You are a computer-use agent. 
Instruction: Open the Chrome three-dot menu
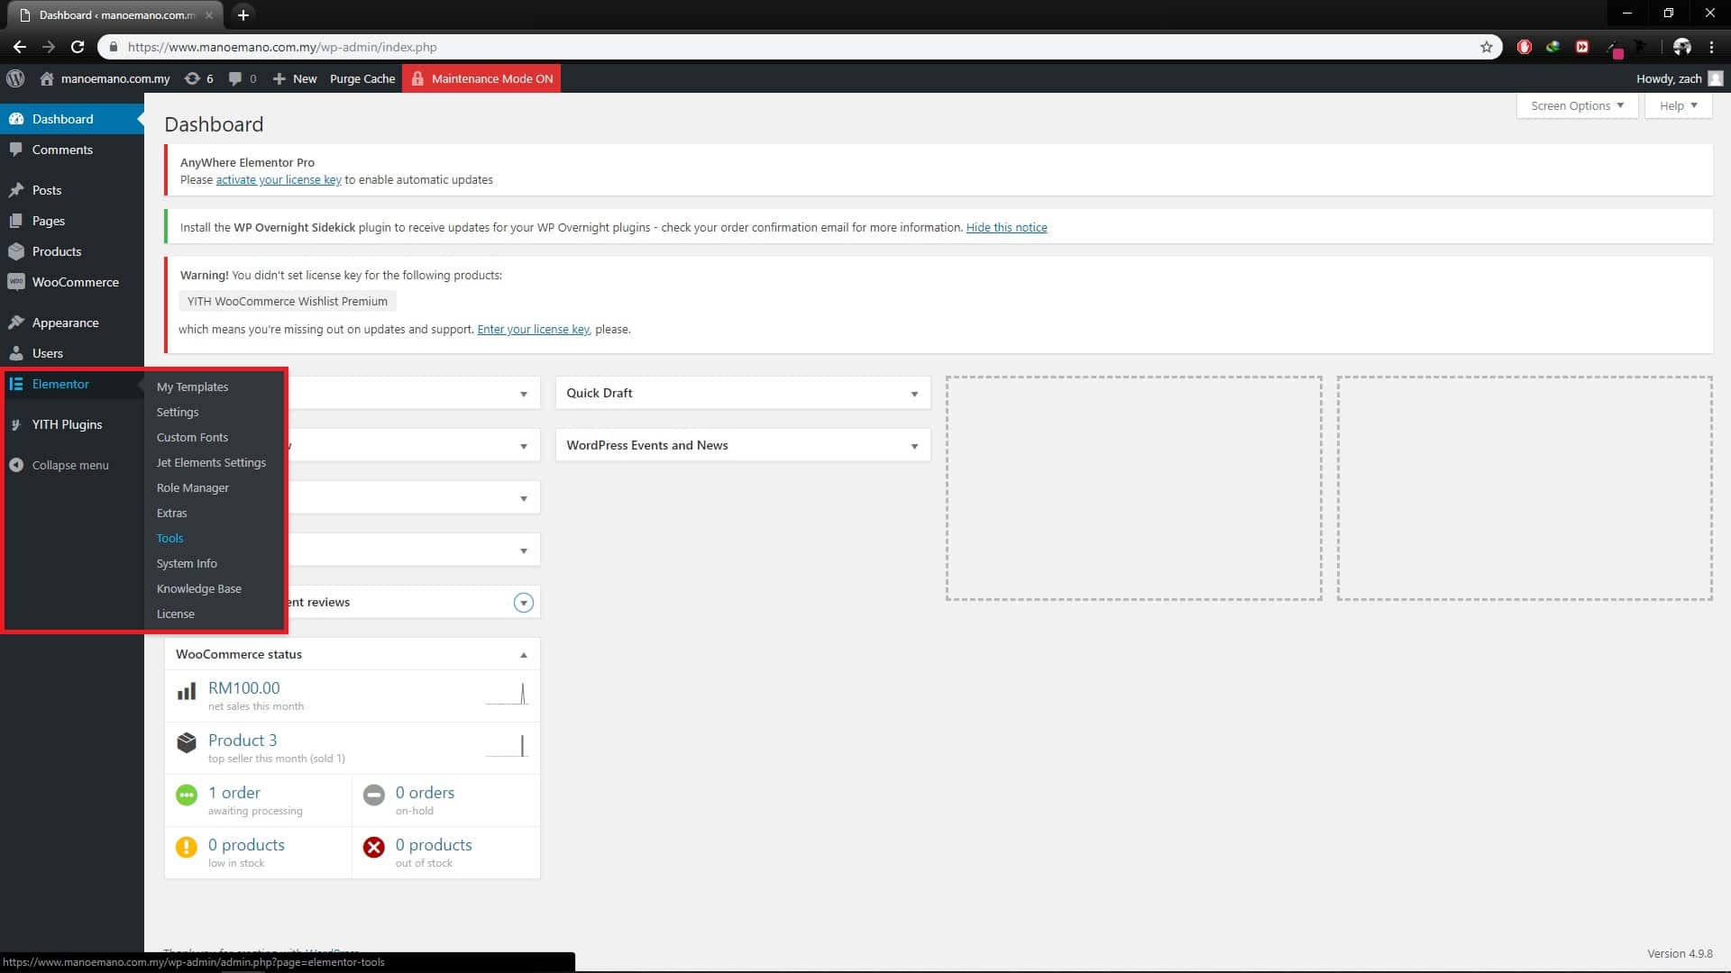[1712, 47]
